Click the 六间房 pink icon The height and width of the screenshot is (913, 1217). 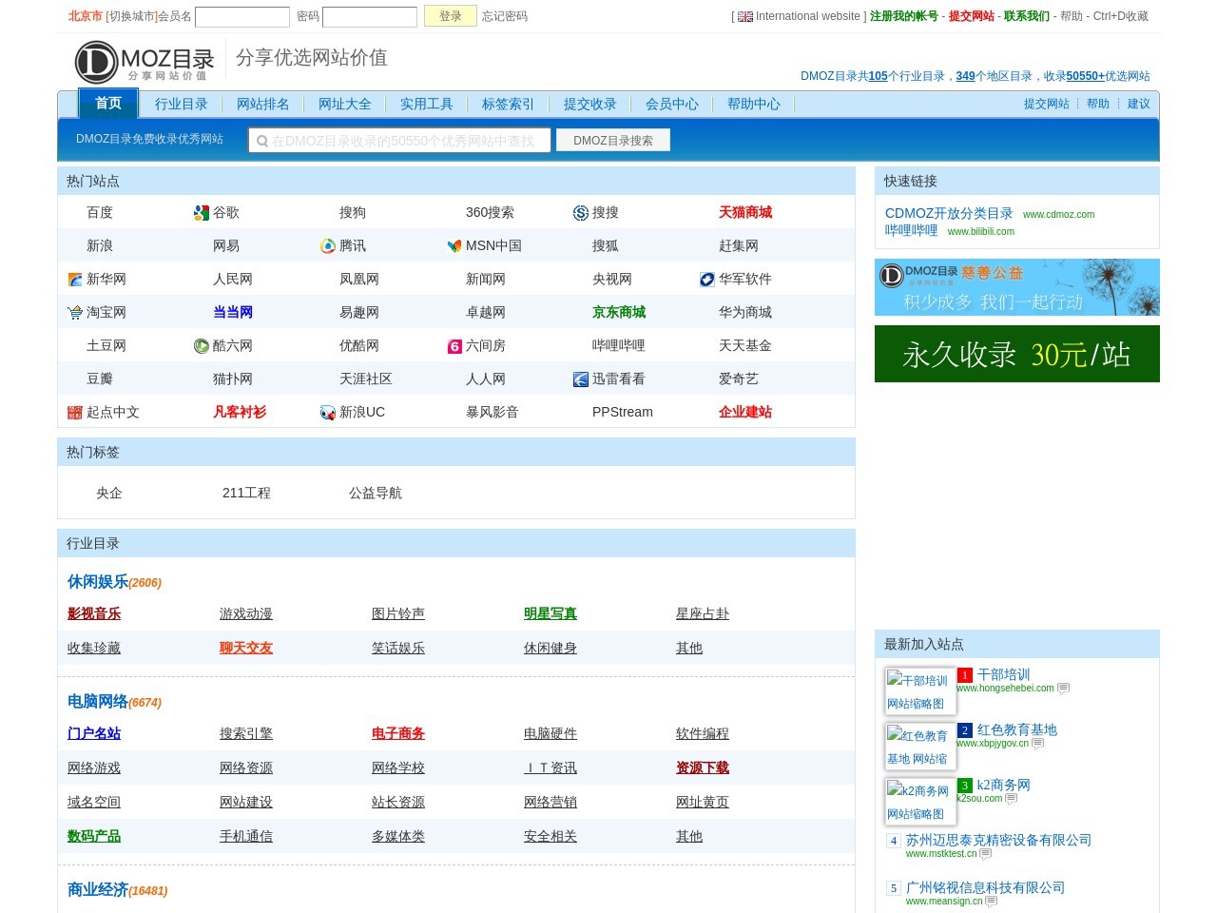[x=454, y=346]
